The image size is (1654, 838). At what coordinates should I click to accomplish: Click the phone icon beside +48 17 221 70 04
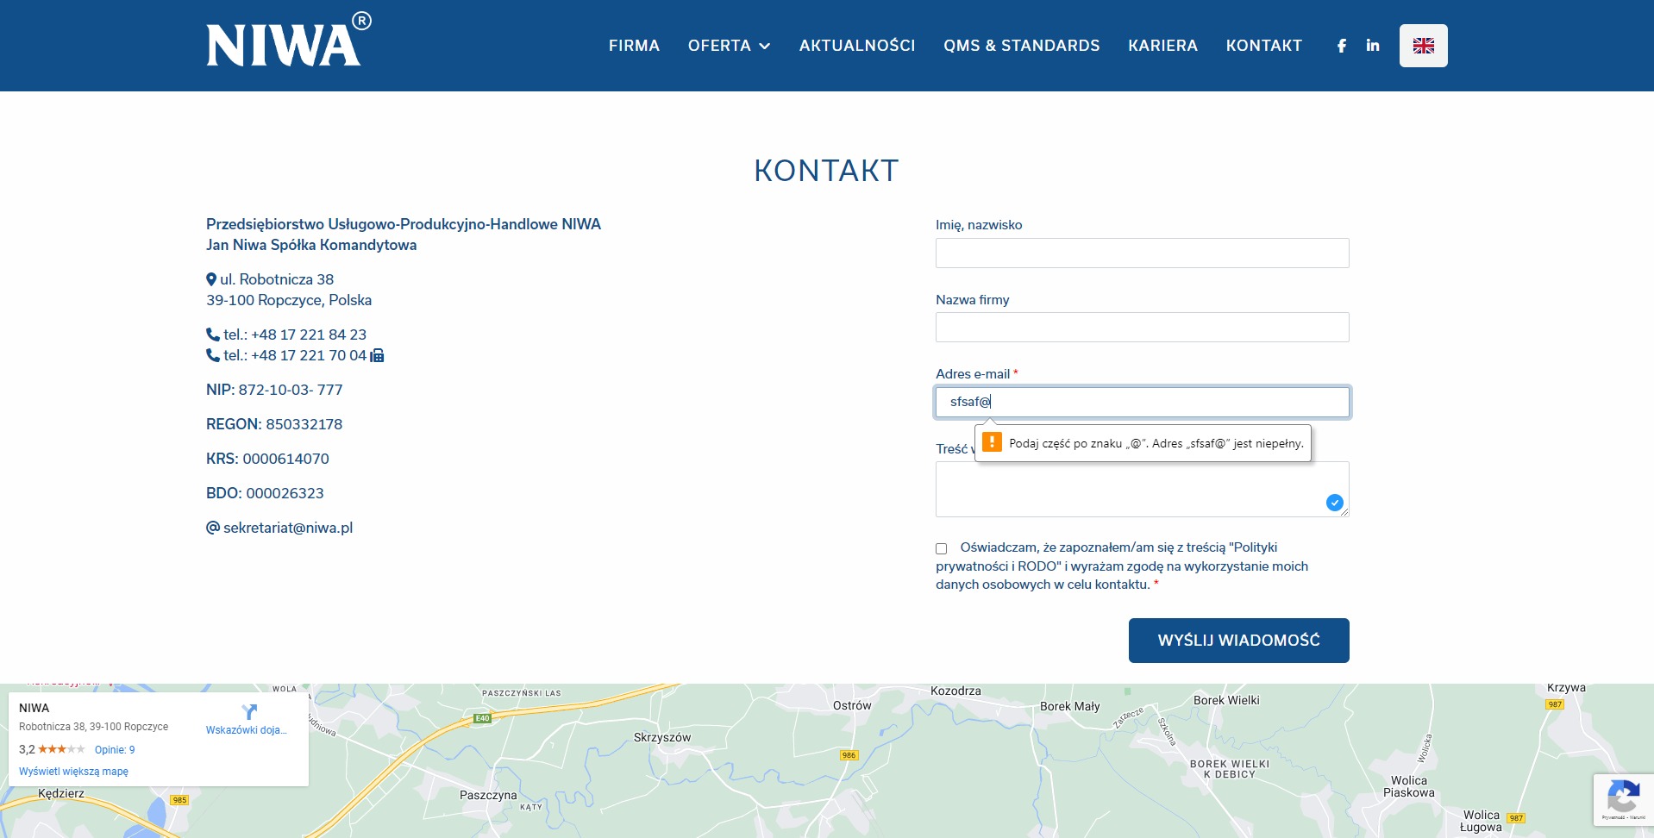pyautogui.click(x=213, y=355)
